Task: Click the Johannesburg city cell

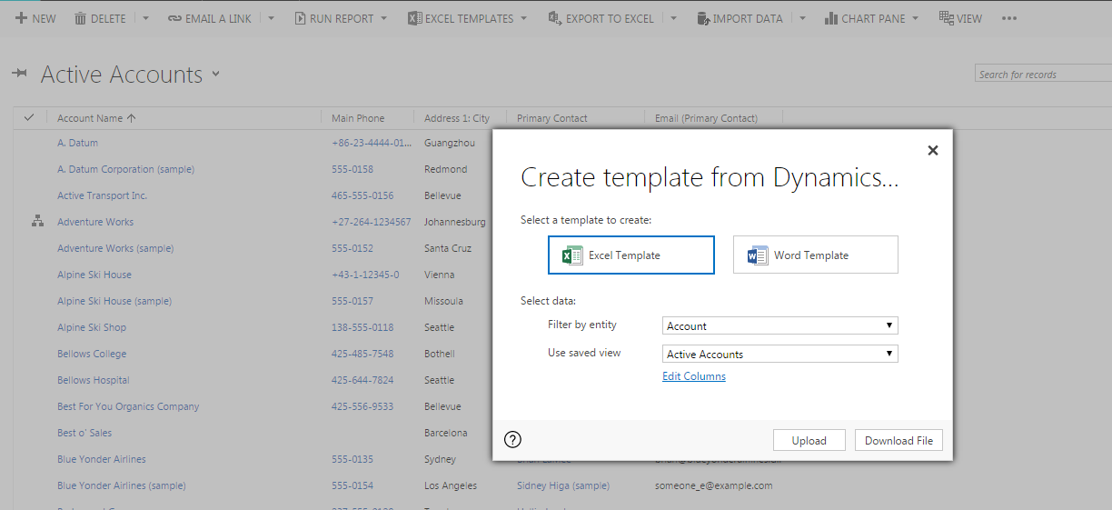Action: (x=455, y=222)
